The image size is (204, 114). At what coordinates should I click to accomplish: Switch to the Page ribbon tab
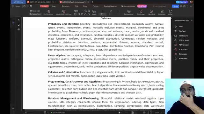pos(85,6)
